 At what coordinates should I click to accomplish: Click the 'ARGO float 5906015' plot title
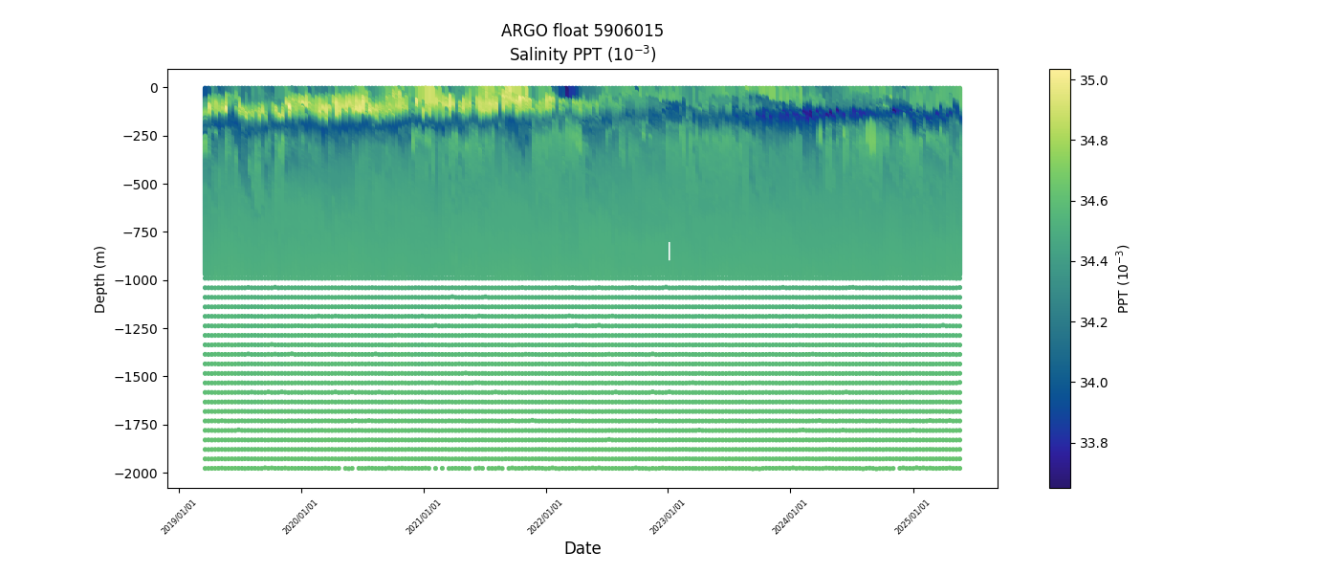pos(582,31)
